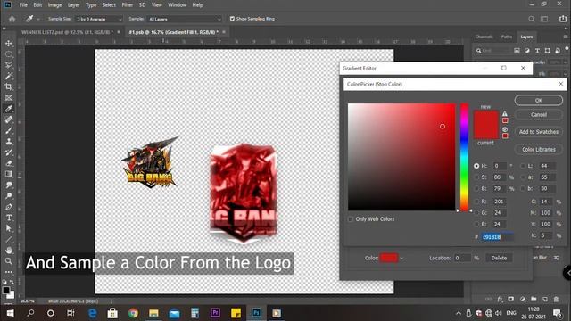Viewport: 571px width, 321px height.
Task: Open the Sample Size dropdown
Action: click(x=99, y=19)
